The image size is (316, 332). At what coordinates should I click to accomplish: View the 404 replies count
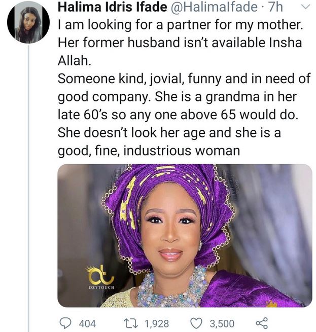[x=88, y=323]
